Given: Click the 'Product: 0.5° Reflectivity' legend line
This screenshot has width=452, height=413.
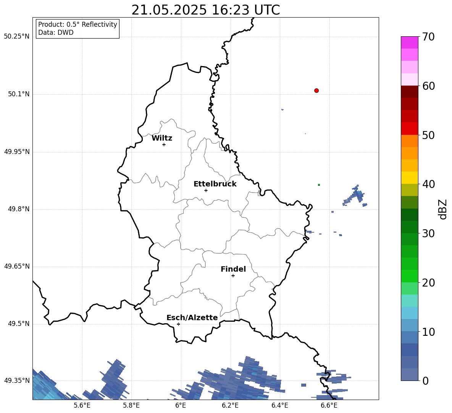Looking at the screenshot, I should point(77,24).
